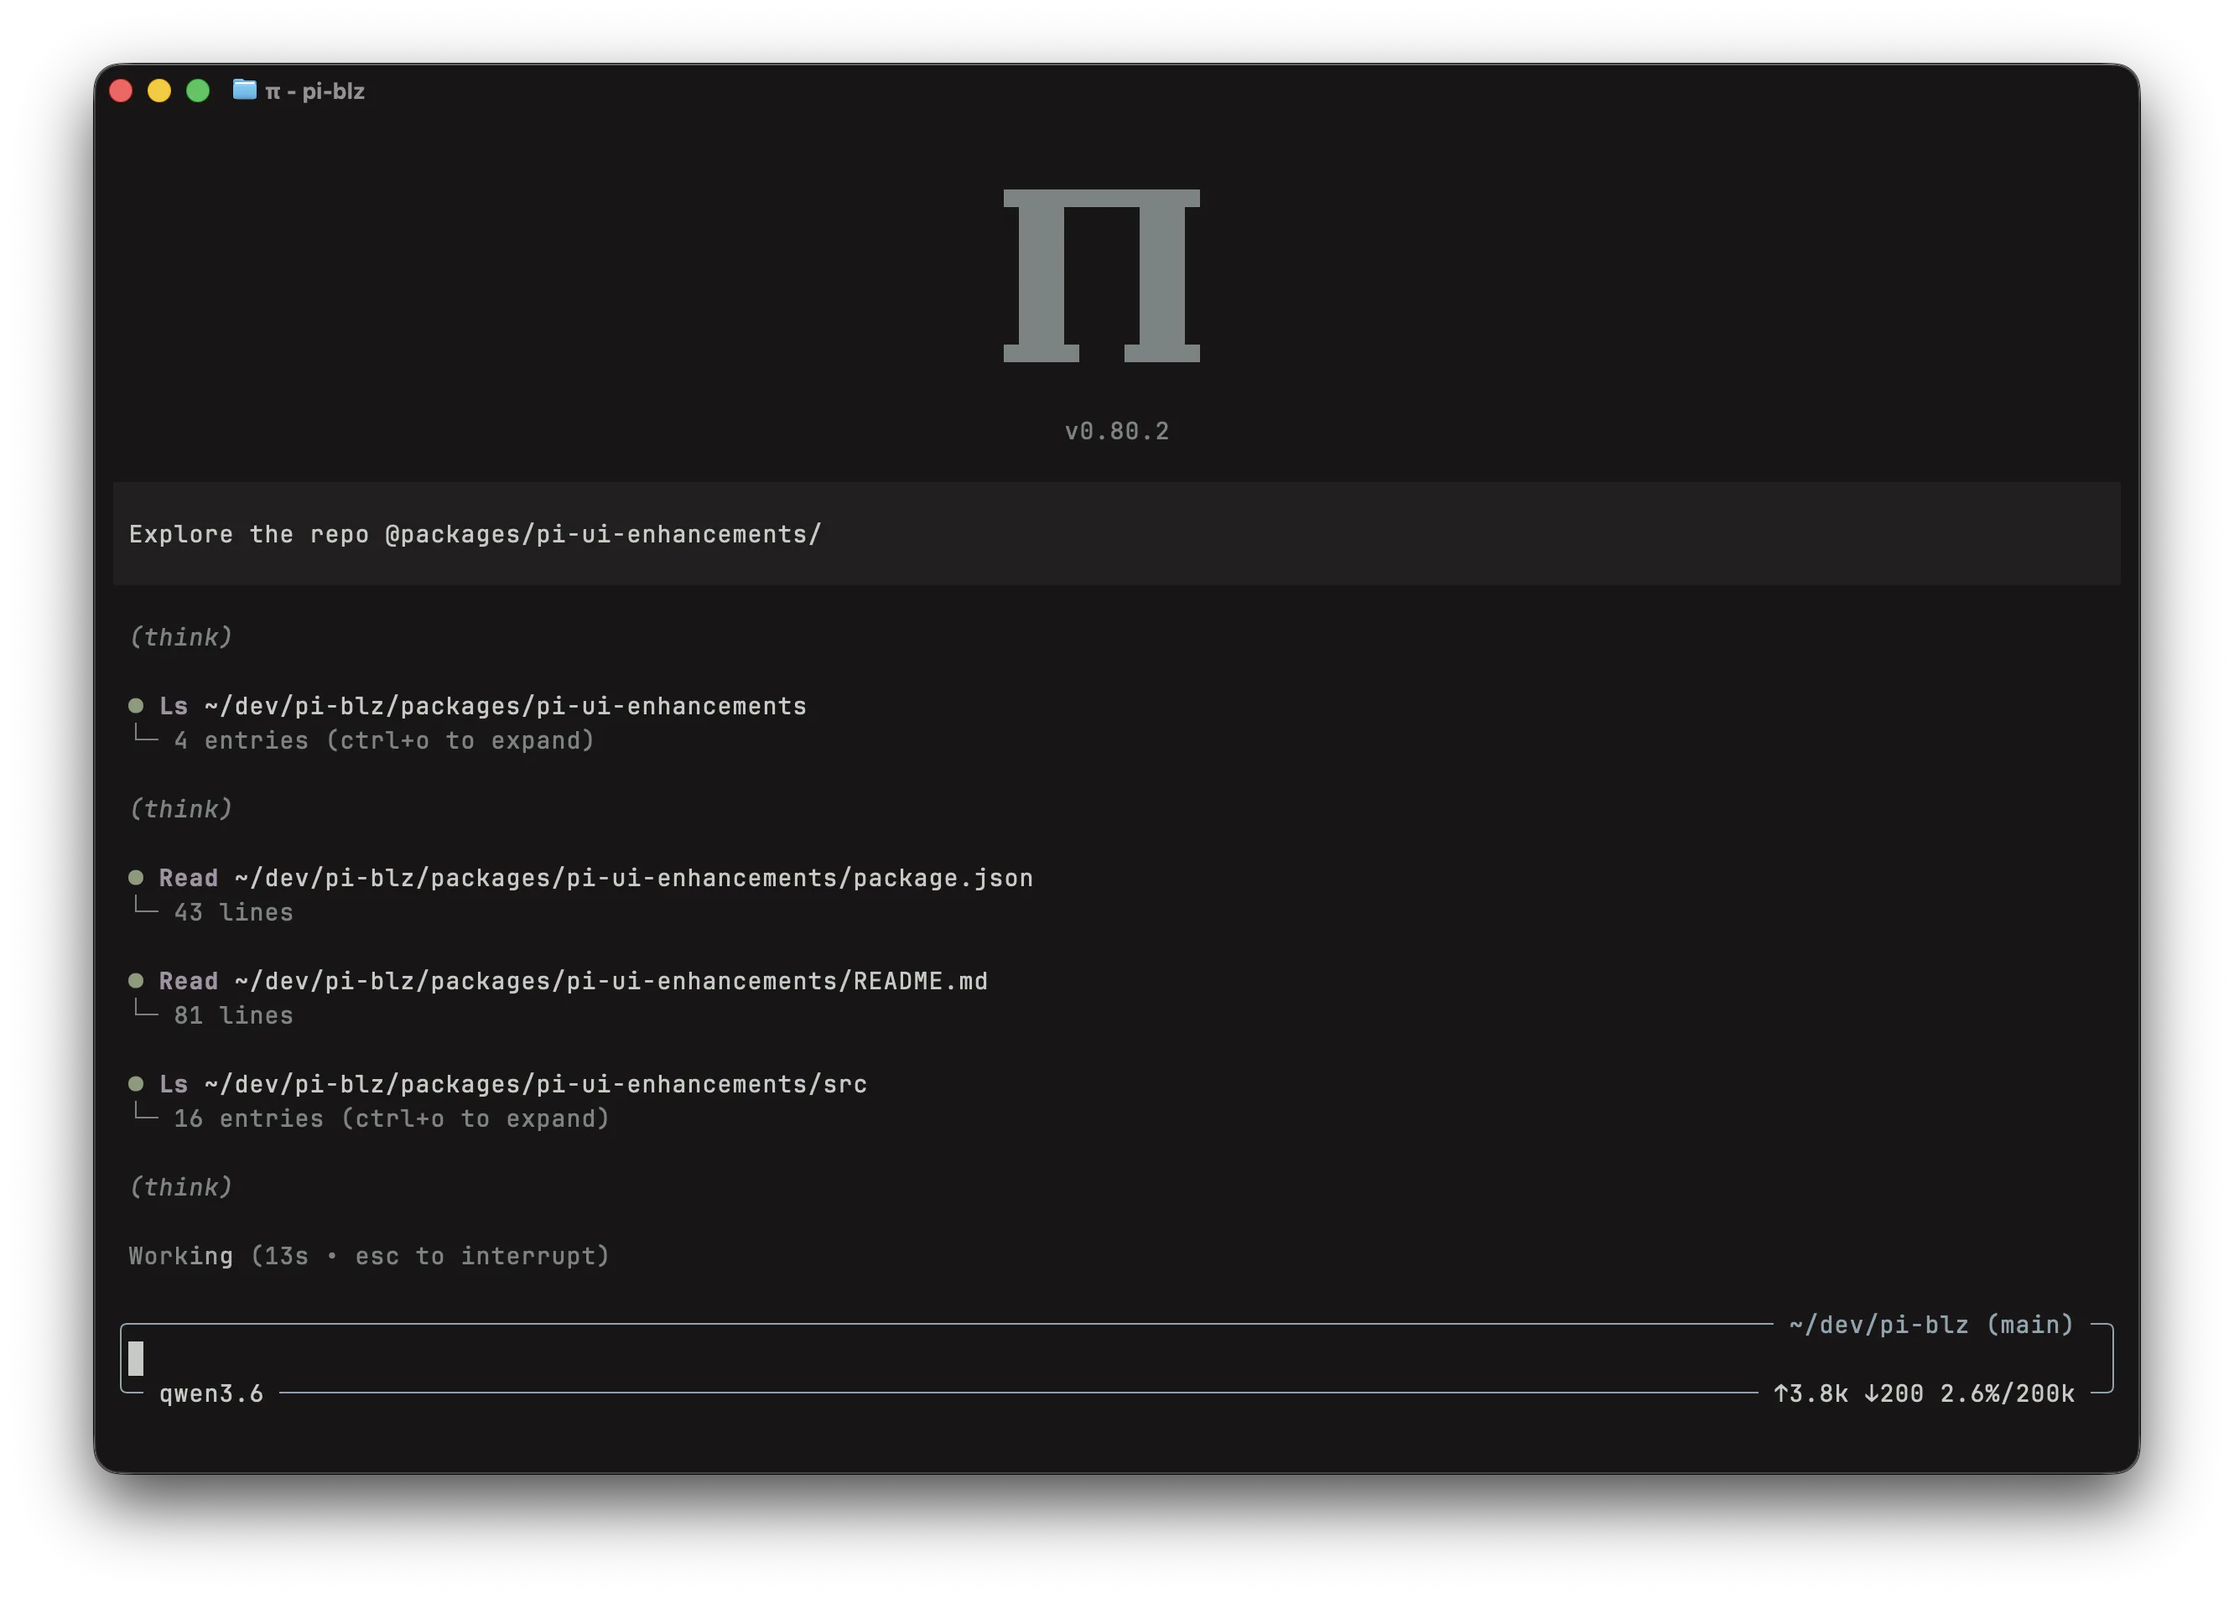Click the version text v0.80.2
The width and height of the screenshot is (2234, 1598).
click(x=1117, y=431)
